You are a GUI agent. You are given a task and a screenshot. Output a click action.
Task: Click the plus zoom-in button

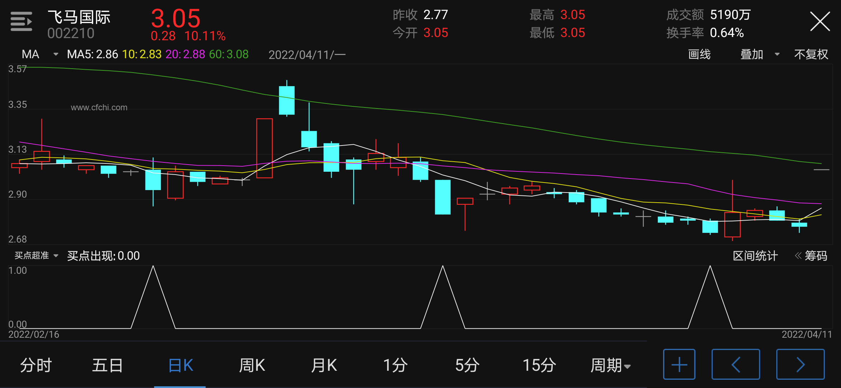tap(679, 364)
